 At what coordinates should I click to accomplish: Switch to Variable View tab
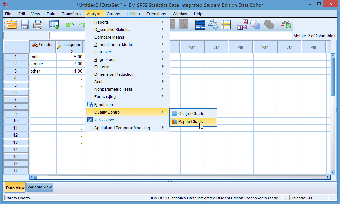40,187
